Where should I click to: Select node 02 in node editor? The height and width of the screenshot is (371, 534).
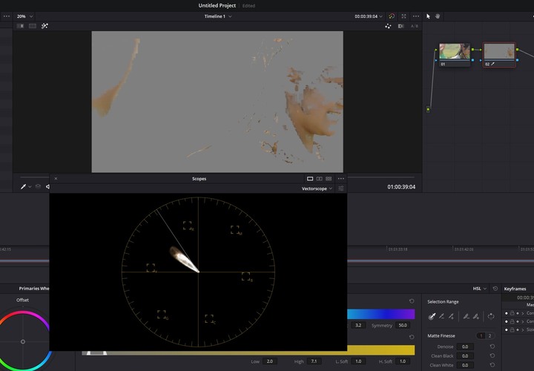pos(500,54)
